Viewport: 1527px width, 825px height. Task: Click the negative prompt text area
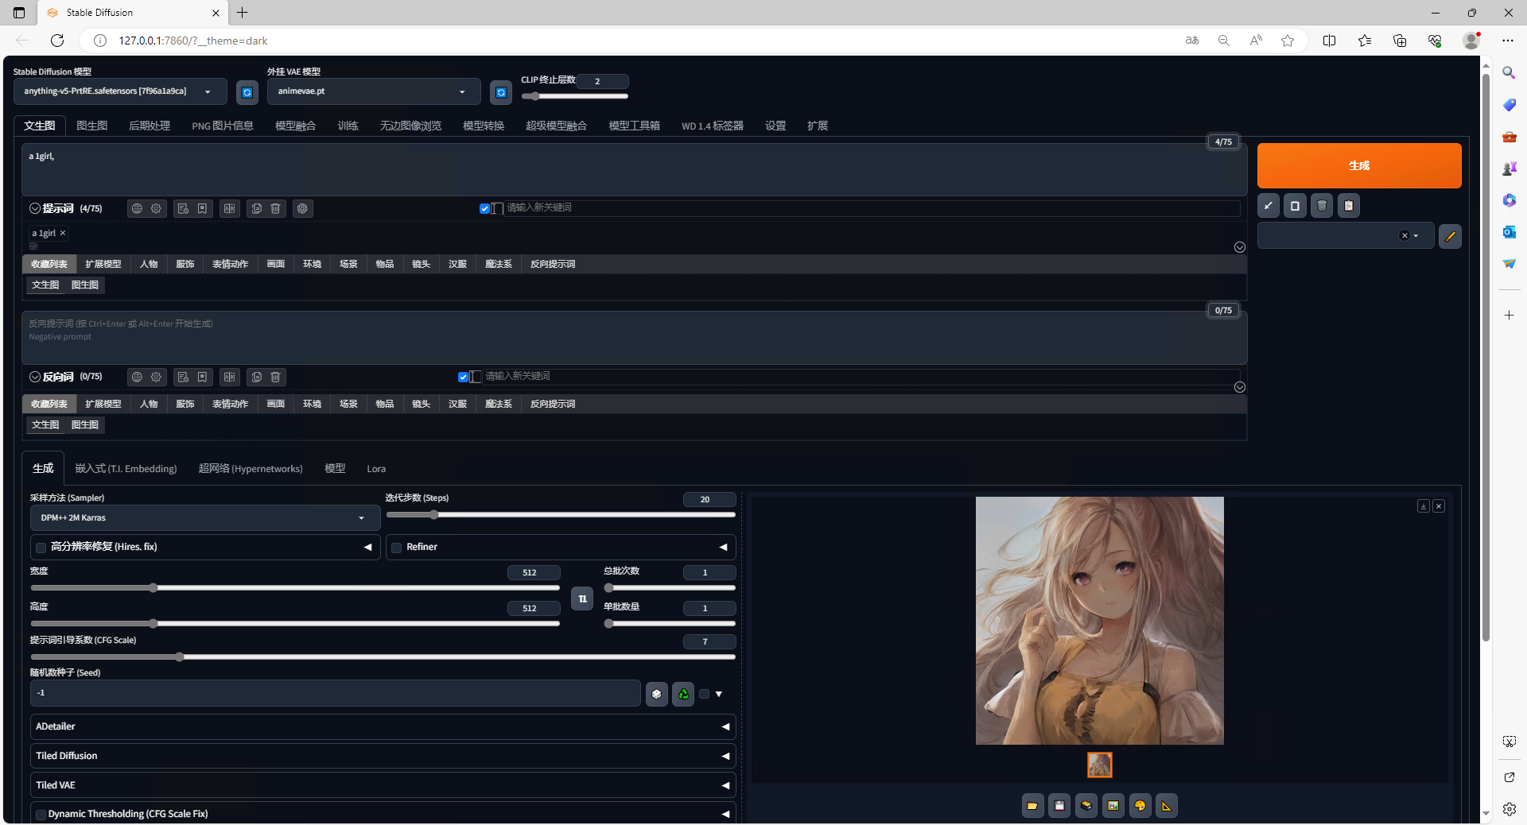tap(634, 338)
